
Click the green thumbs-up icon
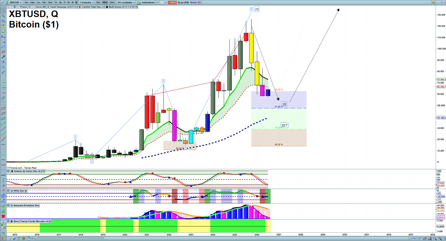tap(3, 211)
